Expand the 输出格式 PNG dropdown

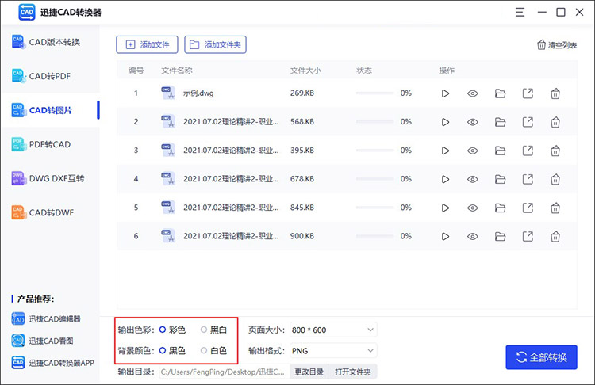click(x=333, y=350)
